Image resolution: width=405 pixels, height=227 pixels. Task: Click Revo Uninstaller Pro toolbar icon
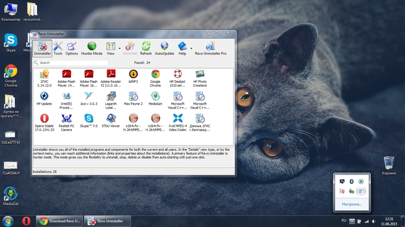coord(210,48)
